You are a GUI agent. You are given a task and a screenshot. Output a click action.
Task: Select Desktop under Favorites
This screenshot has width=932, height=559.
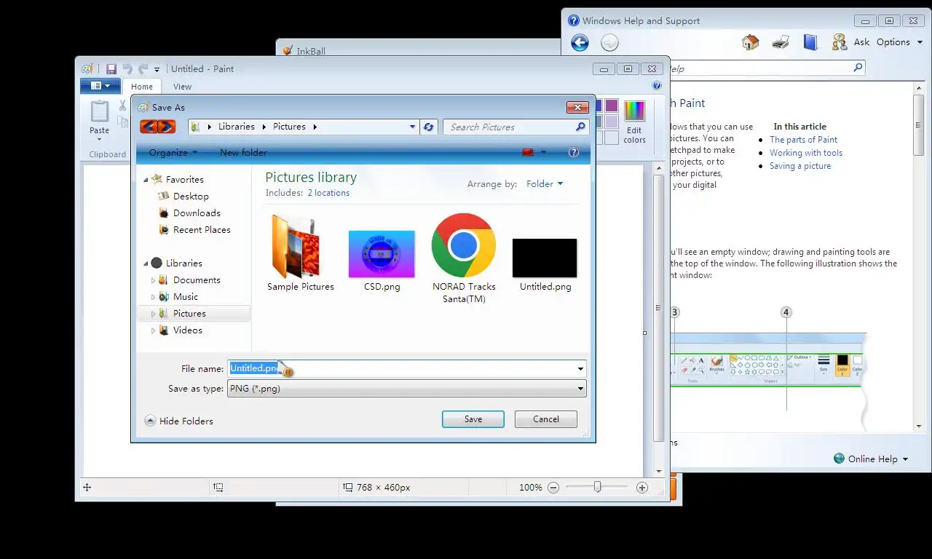pos(191,197)
